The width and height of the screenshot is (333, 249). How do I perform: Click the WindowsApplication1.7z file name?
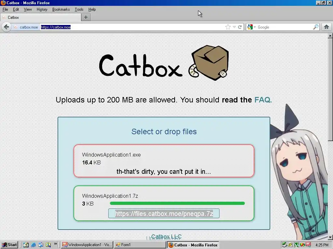click(x=110, y=196)
